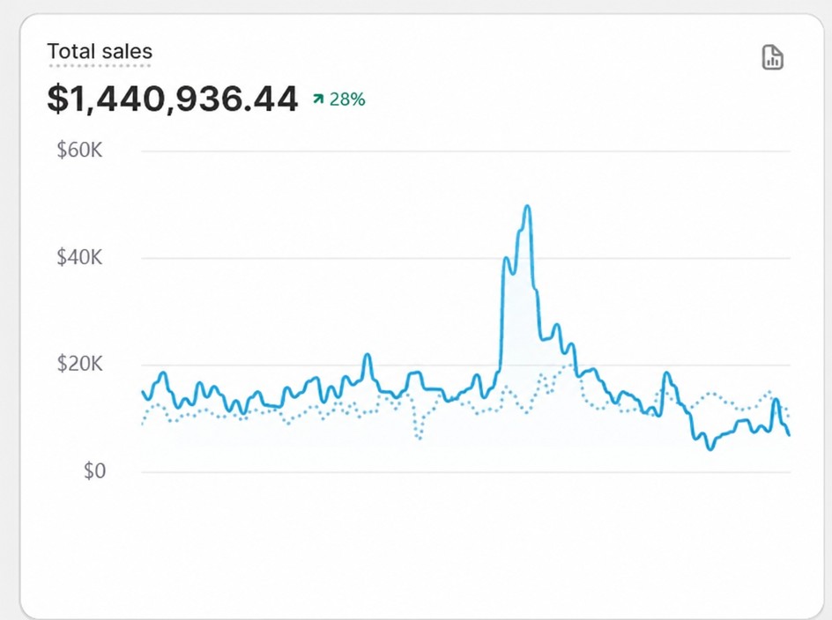
Task: Open the report icon in the card corner
Action: pos(773,57)
